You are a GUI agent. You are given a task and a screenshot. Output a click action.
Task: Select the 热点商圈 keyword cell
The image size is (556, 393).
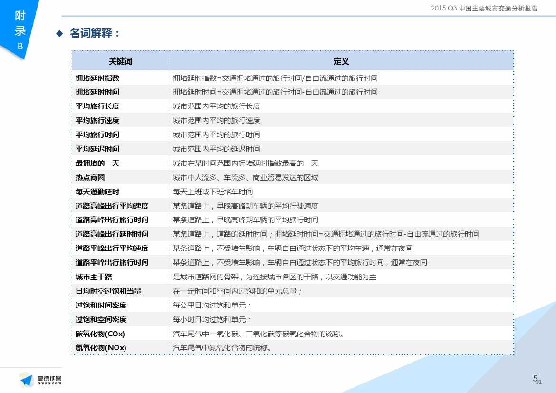point(90,177)
